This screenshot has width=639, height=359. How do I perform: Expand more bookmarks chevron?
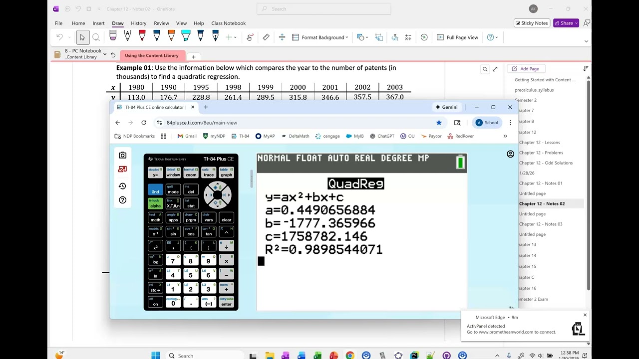point(505,136)
